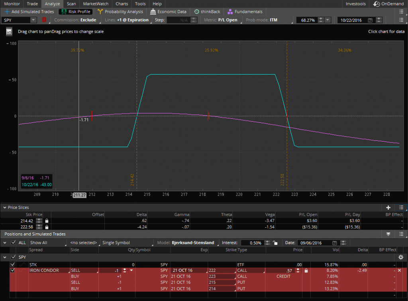Viewport: 408px width, 301px height.
Task: Toggle lock on 214.42 price slice
Action: pyautogui.click(x=47, y=221)
